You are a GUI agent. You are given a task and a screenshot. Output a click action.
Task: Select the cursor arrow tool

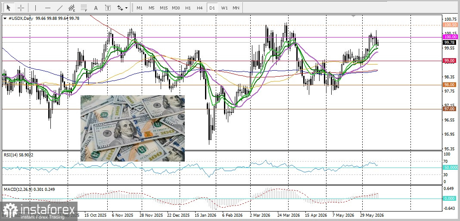coord(8,8)
